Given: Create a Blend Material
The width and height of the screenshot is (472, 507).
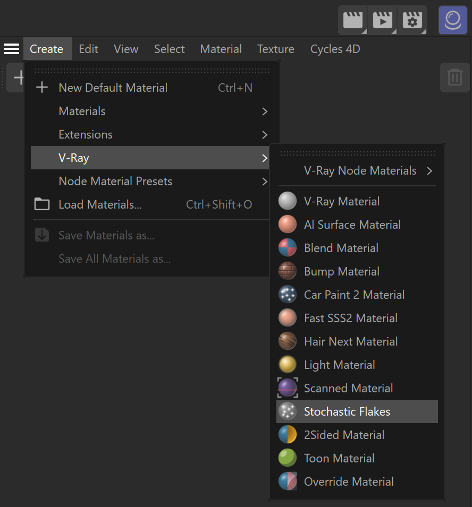Looking at the screenshot, I should 357,248.
